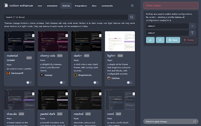
Task: Toggle the cherry cola theme on
Action: pyautogui.click(x=62, y=83)
